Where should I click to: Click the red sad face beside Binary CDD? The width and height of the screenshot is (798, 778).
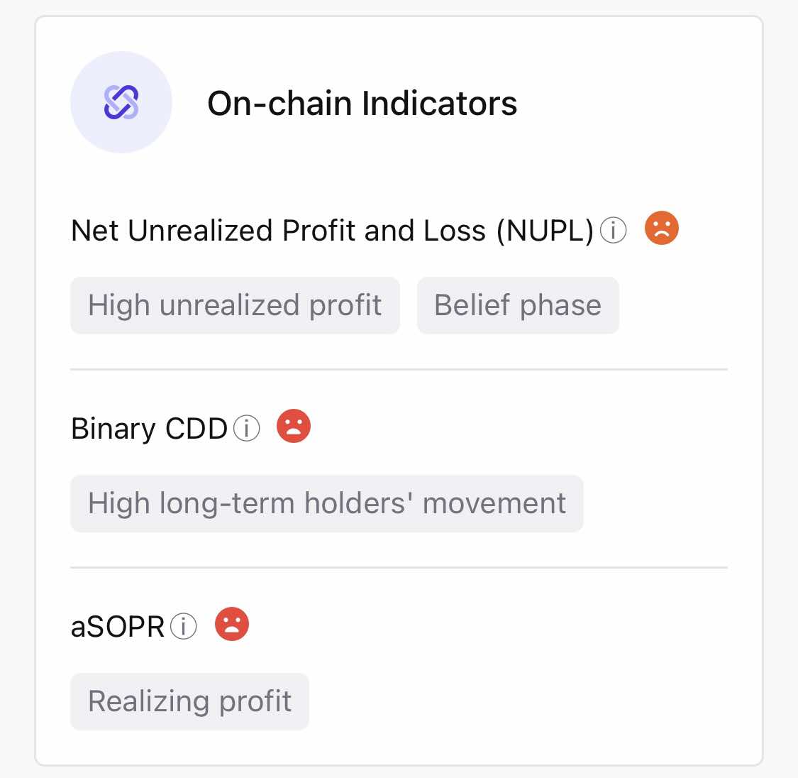click(x=294, y=426)
